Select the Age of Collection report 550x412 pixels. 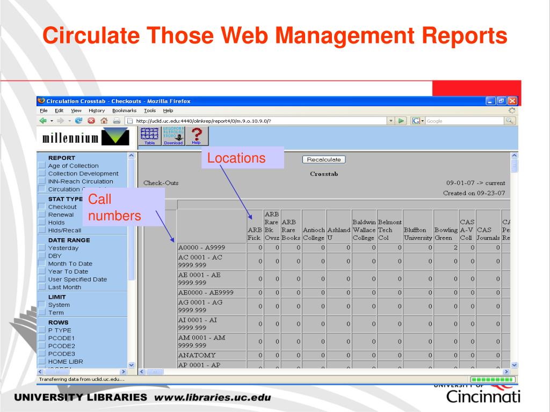point(73,166)
